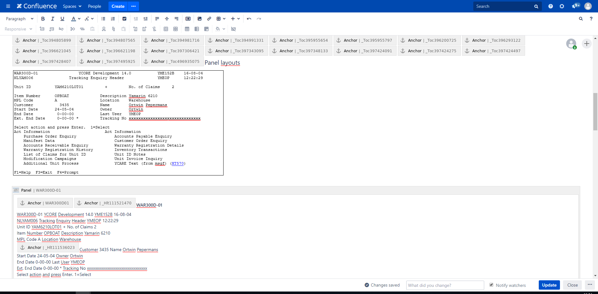
Task: Select Anchor WAR300D01 macro
Action: pos(45,203)
